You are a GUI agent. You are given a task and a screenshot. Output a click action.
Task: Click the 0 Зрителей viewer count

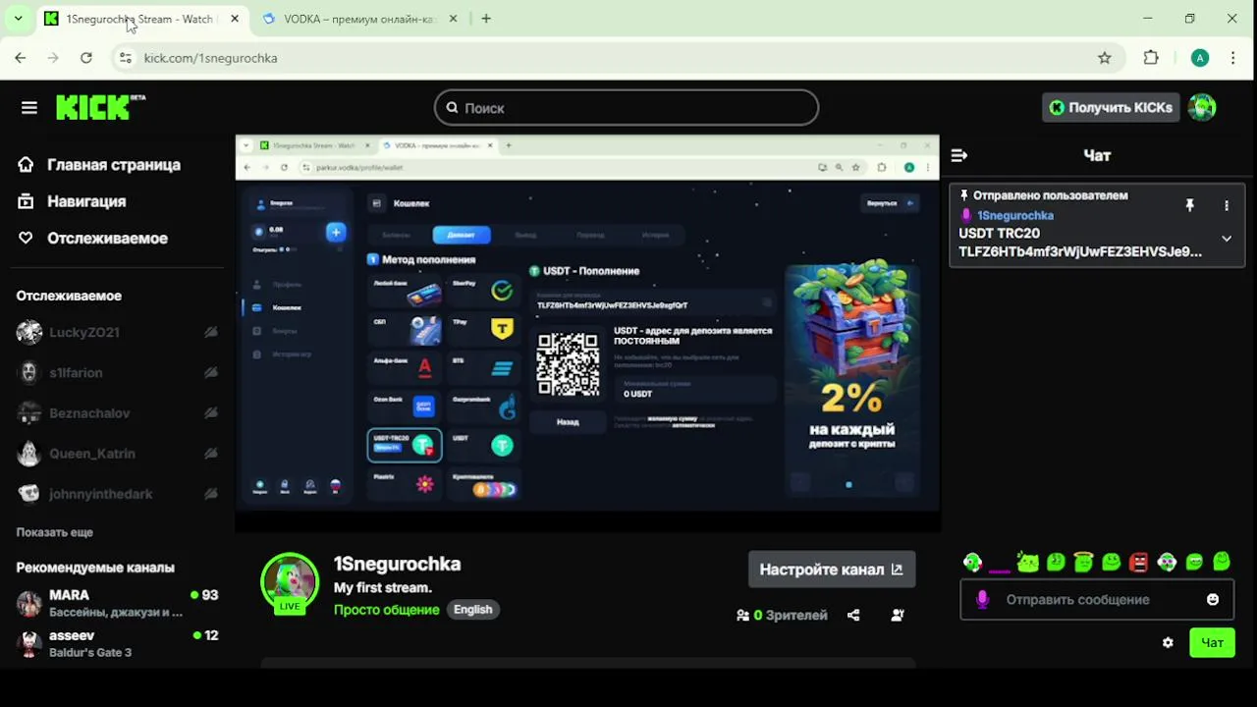782,615
